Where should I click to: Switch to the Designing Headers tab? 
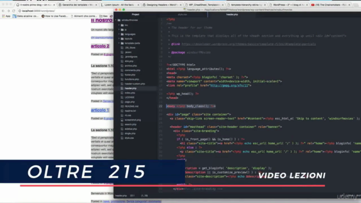click(x=162, y=5)
